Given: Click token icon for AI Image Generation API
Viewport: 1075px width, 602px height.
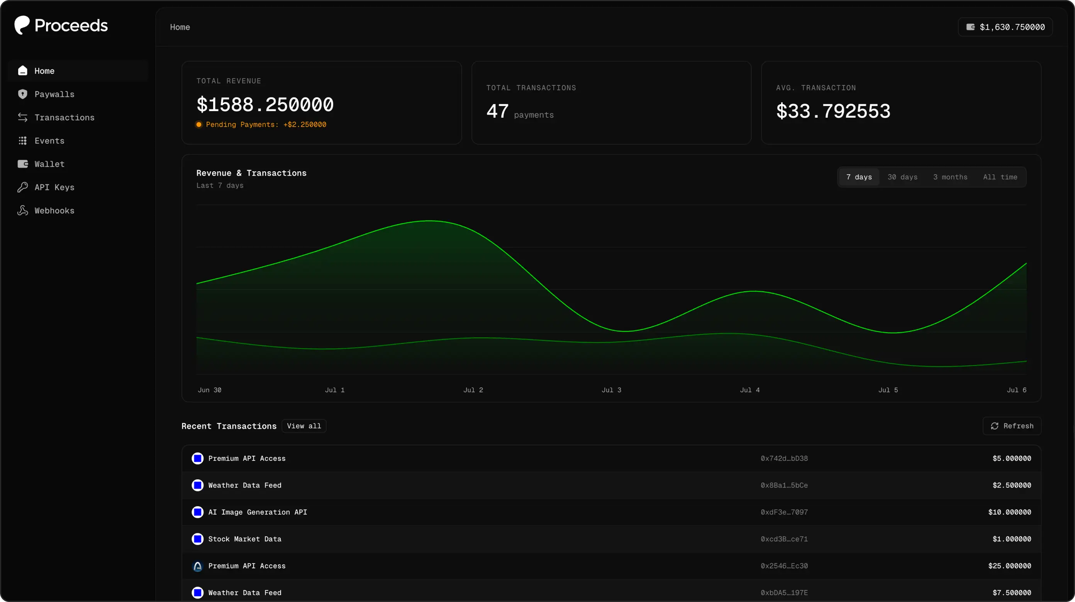Looking at the screenshot, I should [197, 512].
